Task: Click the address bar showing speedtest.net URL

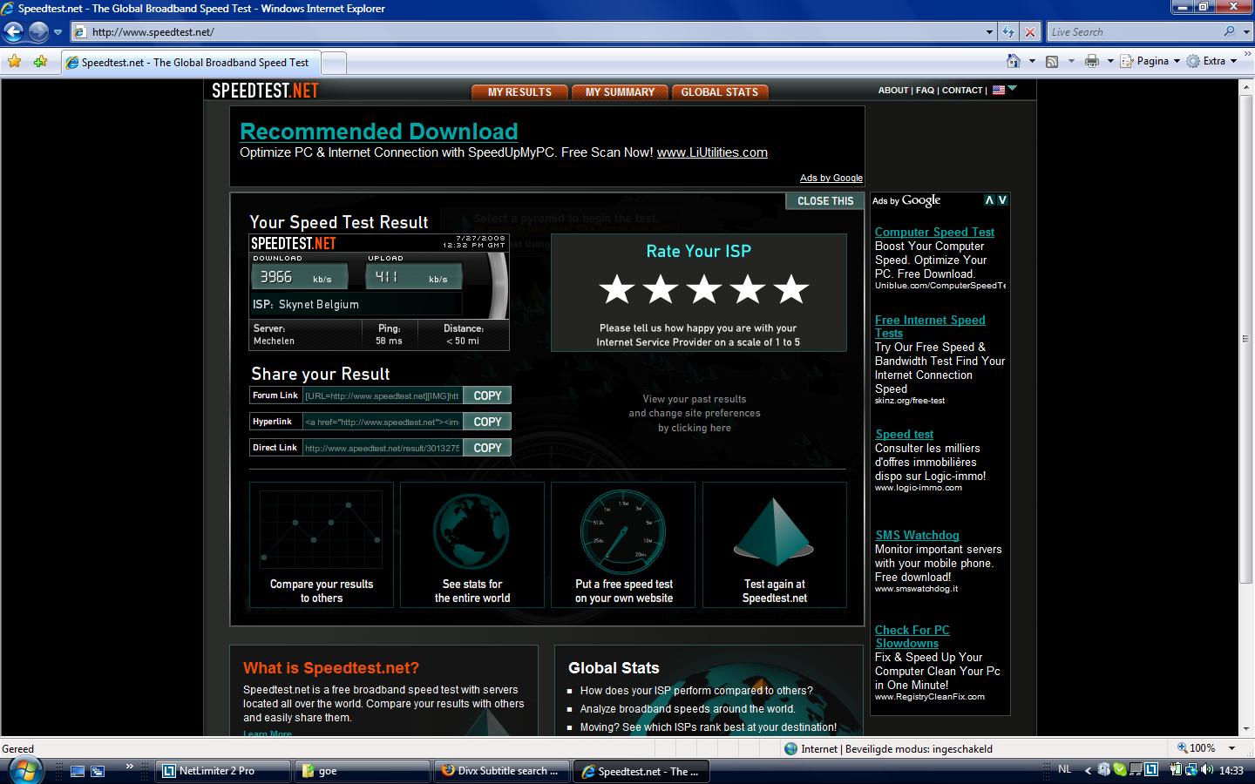Action: tap(527, 32)
